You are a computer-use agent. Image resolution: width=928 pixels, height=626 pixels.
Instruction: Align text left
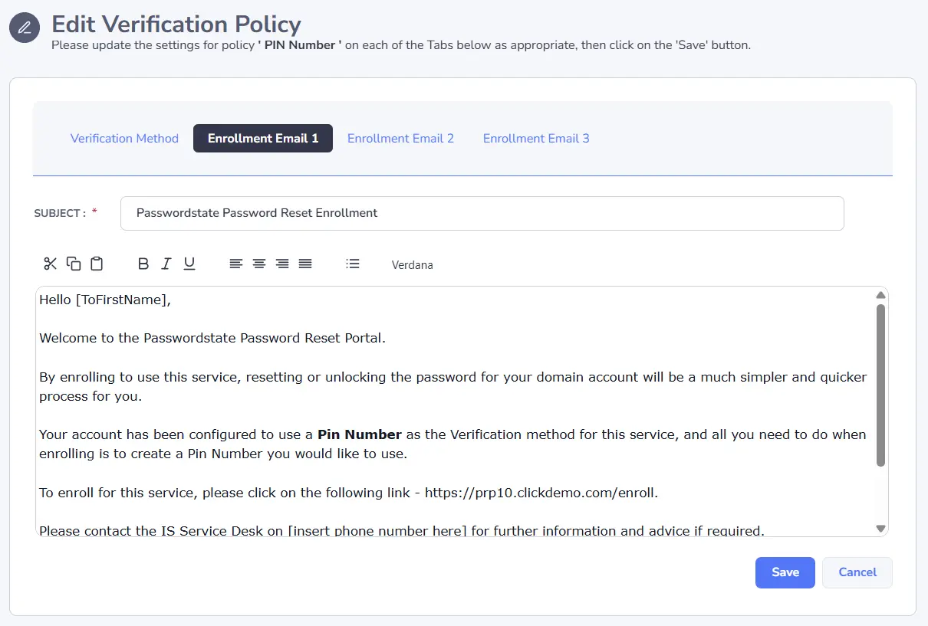(x=236, y=264)
